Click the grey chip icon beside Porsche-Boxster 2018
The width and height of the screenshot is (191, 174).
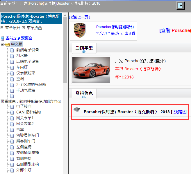pyautogui.click(x=77, y=109)
